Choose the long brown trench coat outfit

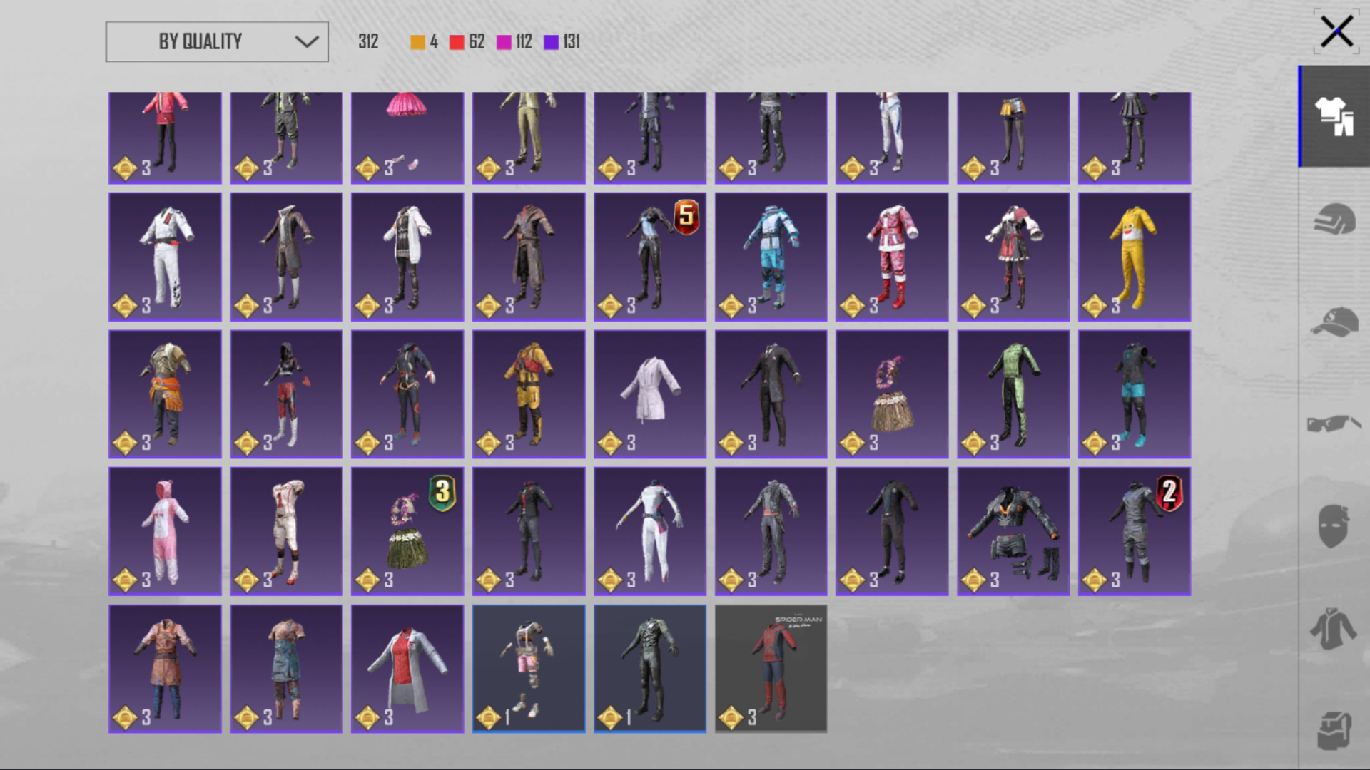529,257
